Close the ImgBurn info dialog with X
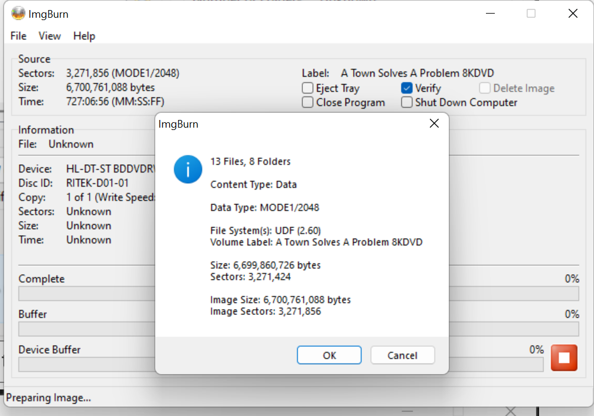 pos(434,123)
